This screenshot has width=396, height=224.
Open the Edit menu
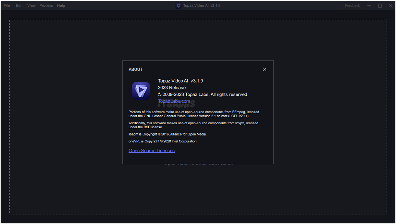(x=19, y=5)
